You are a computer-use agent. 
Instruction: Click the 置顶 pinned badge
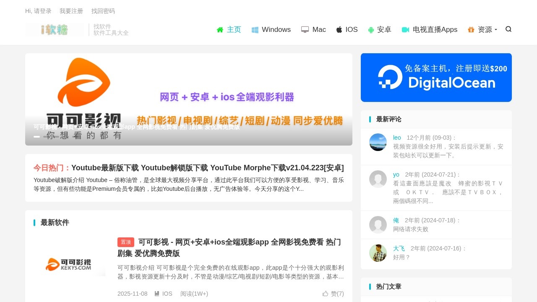[126, 242]
